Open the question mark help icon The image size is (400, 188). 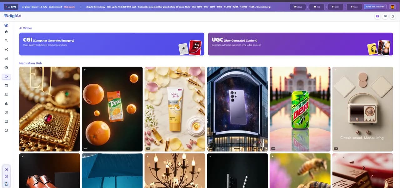tap(6, 112)
